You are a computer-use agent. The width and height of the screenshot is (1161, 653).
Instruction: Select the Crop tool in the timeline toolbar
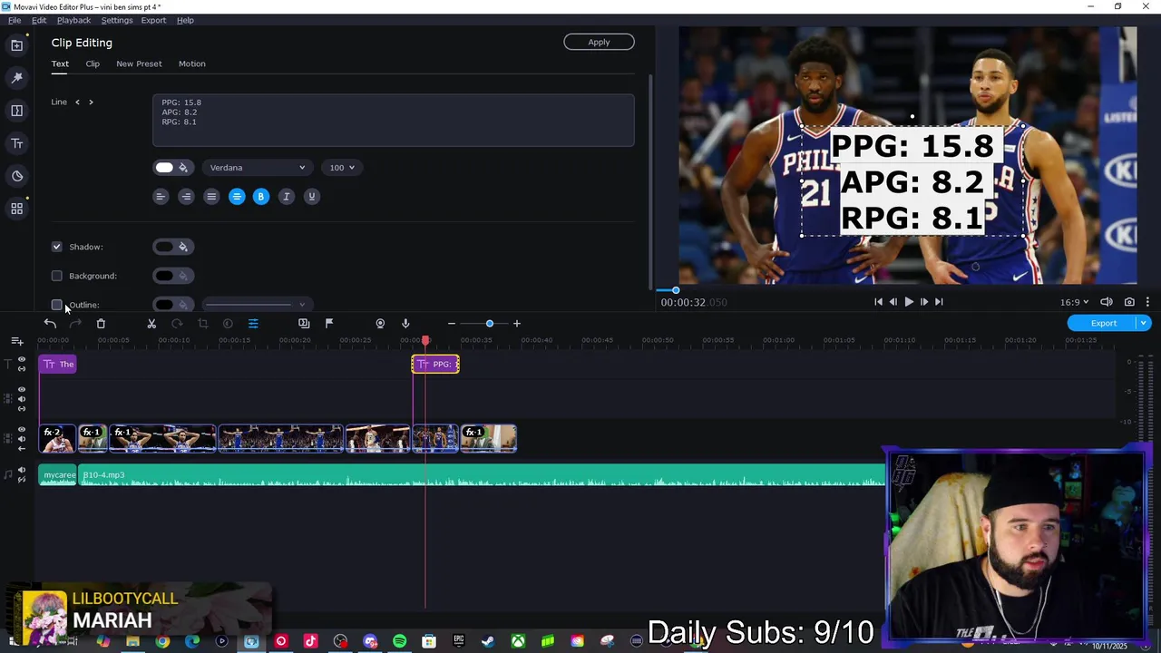[x=202, y=324]
